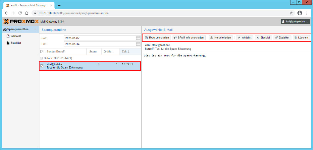
Task: Delete the mail with Löschen
Action: pyautogui.click(x=301, y=37)
